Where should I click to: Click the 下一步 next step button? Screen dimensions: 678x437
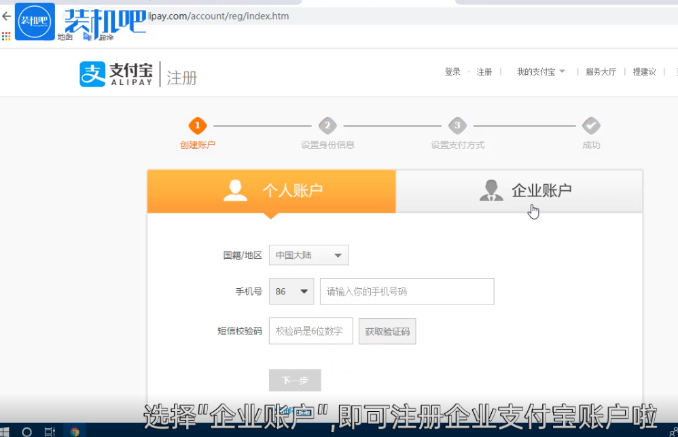(x=294, y=381)
